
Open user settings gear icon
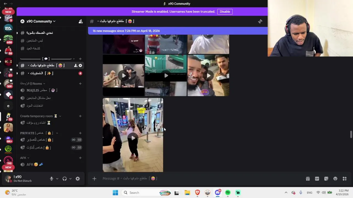[x=78, y=179]
